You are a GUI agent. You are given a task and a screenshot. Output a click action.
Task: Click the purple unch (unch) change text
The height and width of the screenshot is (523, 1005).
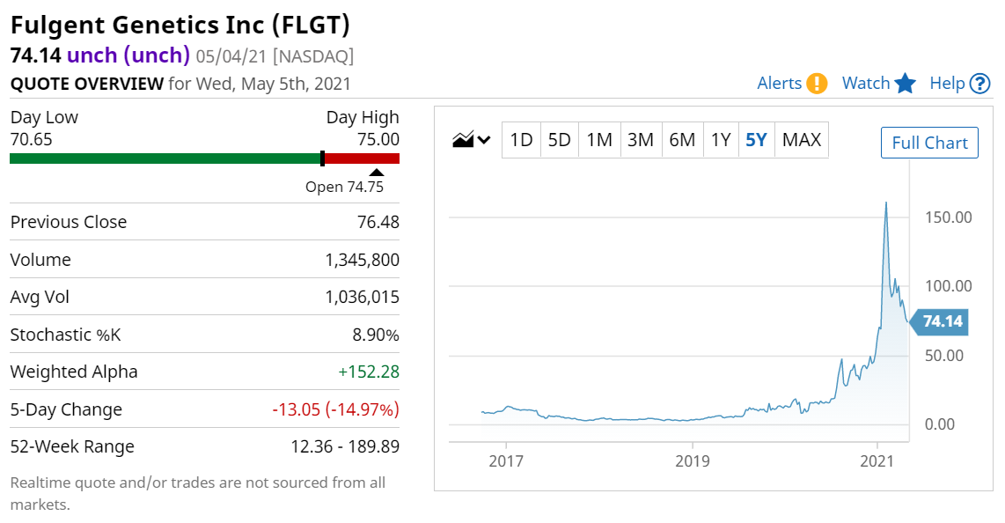click(x=128, y=55)
